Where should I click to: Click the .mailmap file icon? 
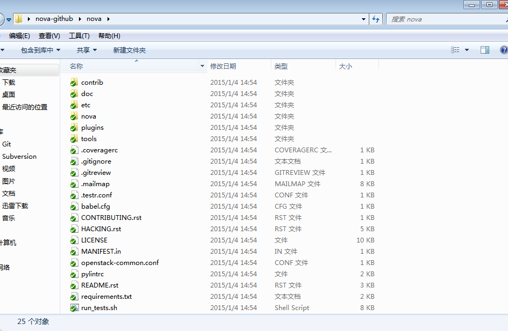pos(74,184)
